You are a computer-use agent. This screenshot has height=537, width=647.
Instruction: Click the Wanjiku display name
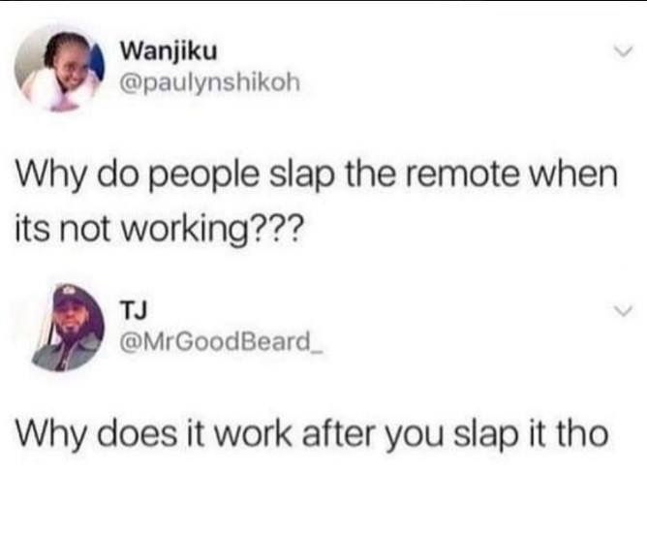[x=169, y=53]
